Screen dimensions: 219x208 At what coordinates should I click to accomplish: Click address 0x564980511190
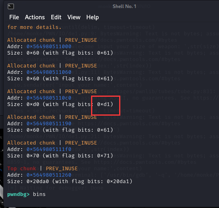coord(49,124)
